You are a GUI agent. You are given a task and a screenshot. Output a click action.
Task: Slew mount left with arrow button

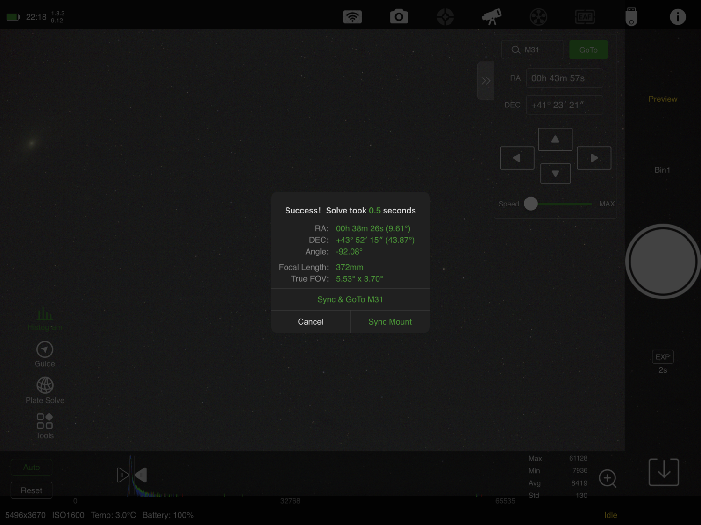point(517,158)
